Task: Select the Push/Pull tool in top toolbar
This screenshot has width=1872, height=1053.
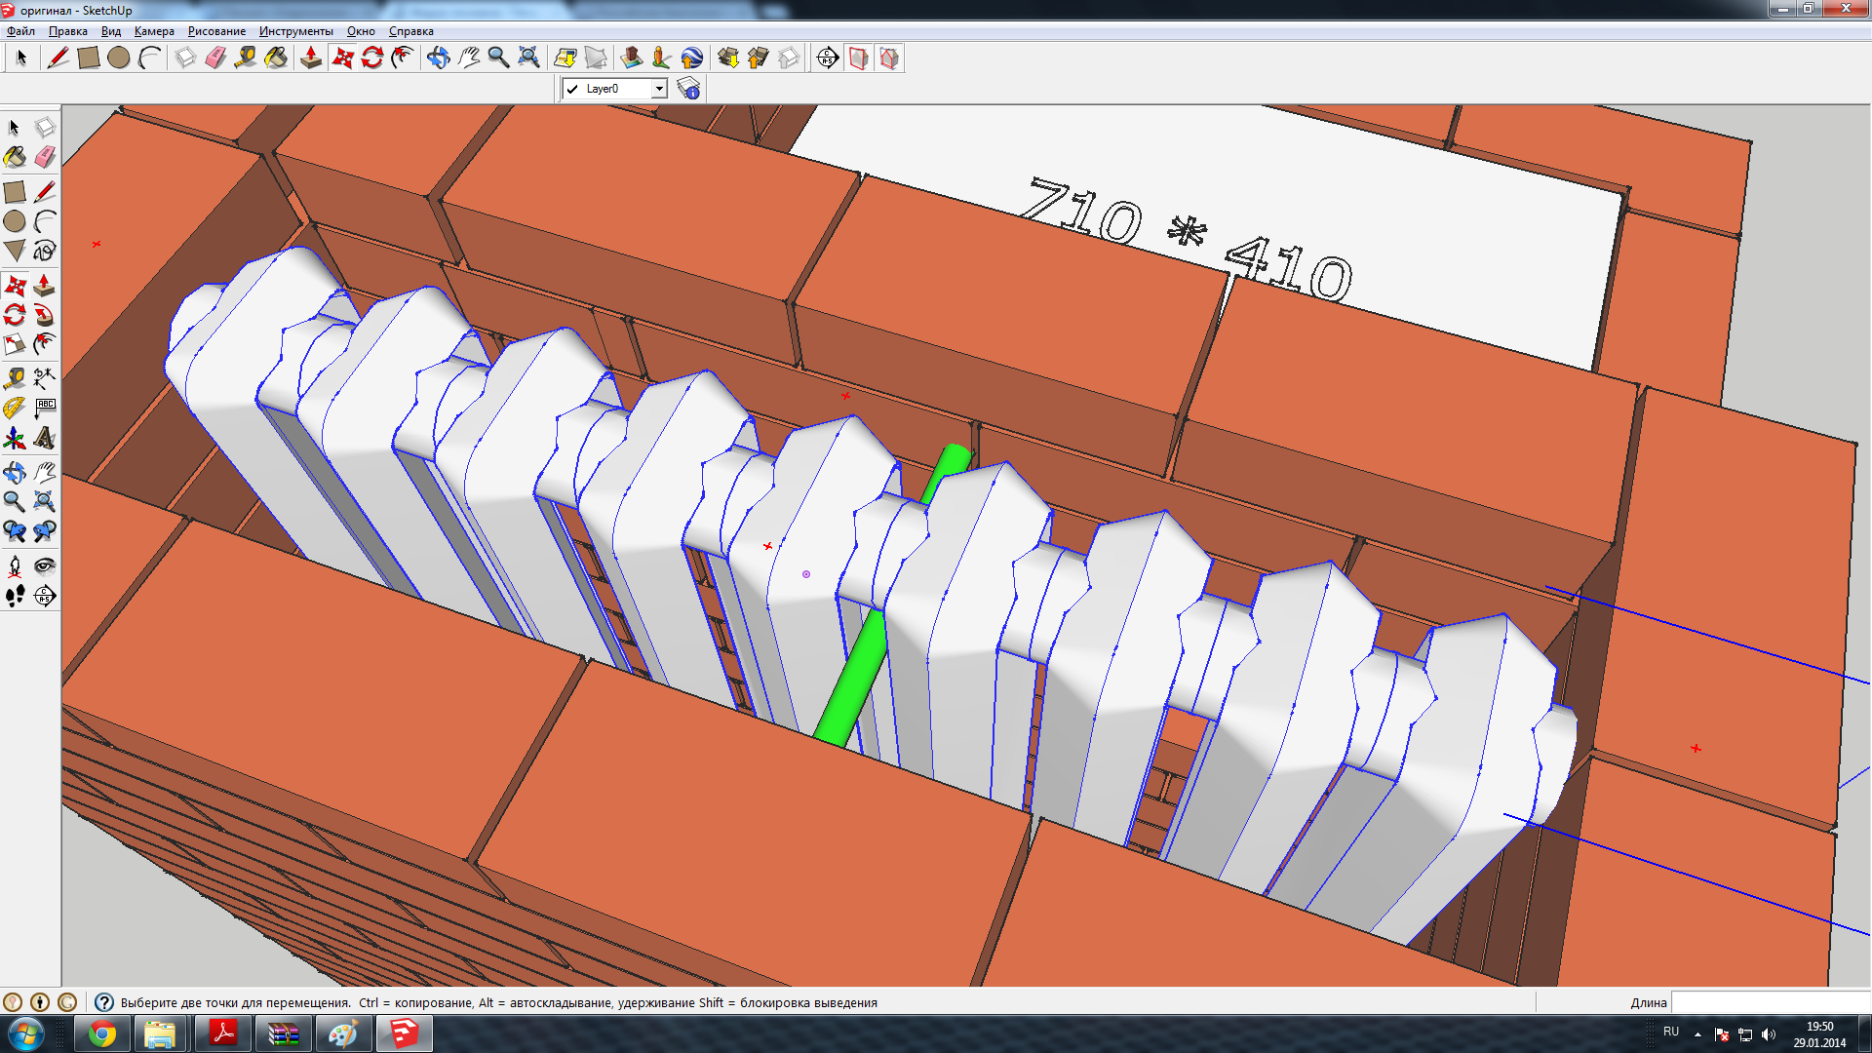Action: (x=311, y=58)
